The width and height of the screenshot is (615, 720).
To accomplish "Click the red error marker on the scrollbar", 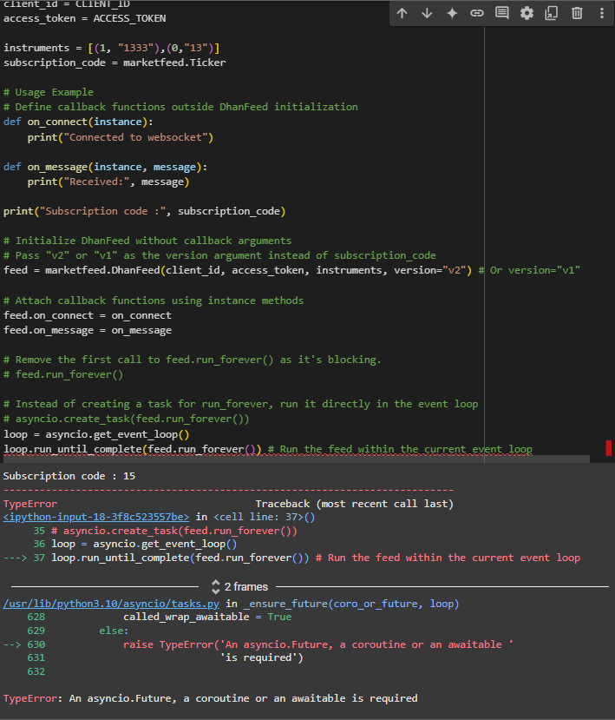I will tap(609, 448).
